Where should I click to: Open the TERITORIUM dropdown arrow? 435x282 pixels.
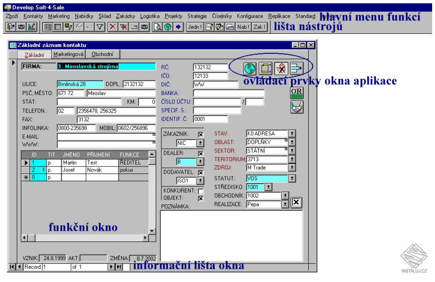pyautogui.click(x=292, y=159)
